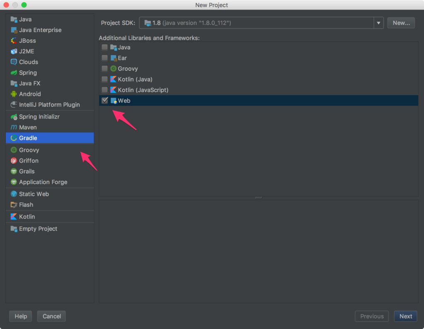Click the Groovy framework icon in libraries list
Image resolution: width=424 pixels, height=329 pixels.
pos(113,69)
